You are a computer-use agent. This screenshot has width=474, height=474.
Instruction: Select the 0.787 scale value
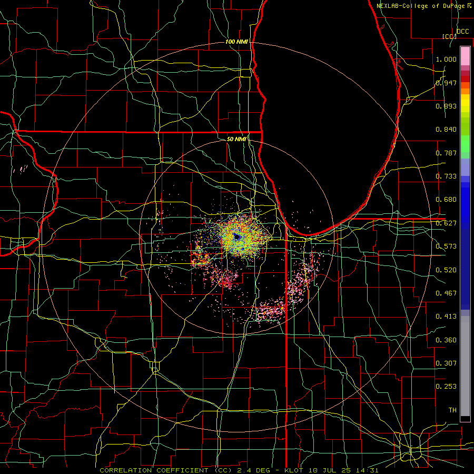(x=446, y=153)
